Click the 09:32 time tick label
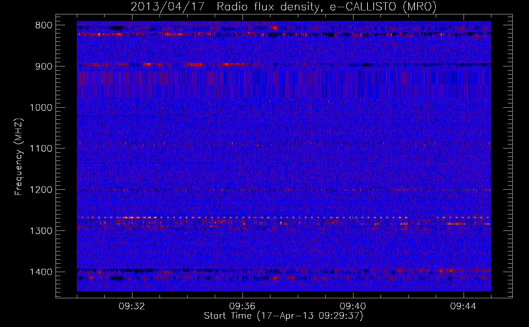 point(132,306)
